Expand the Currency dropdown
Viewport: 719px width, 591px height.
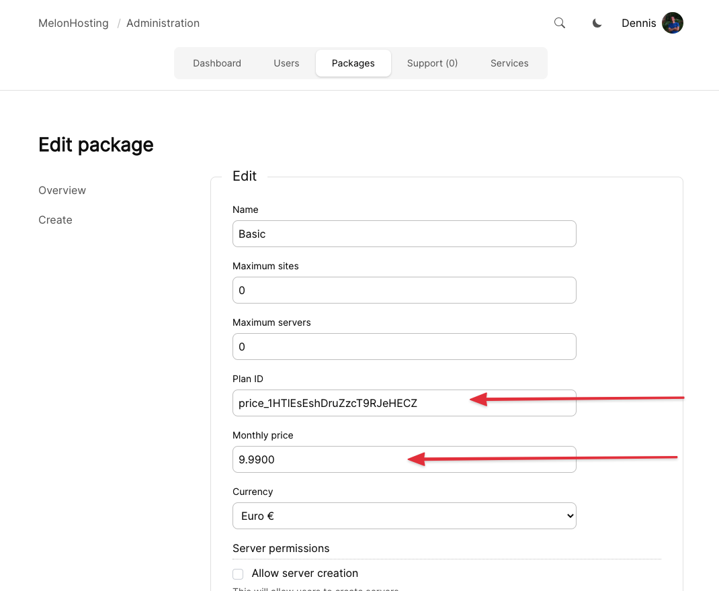click(x=404, y=516)
